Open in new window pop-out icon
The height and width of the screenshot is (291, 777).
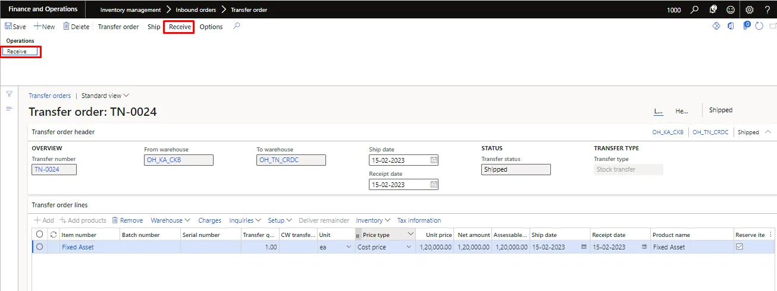pos(773,27)
